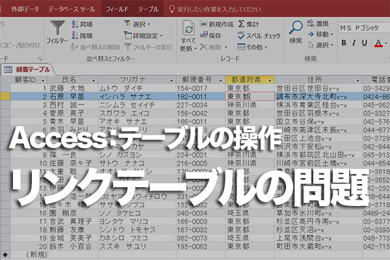The image size is (390, 260).
Task: Create new record with 新規作成
Action: click(216, 24)
